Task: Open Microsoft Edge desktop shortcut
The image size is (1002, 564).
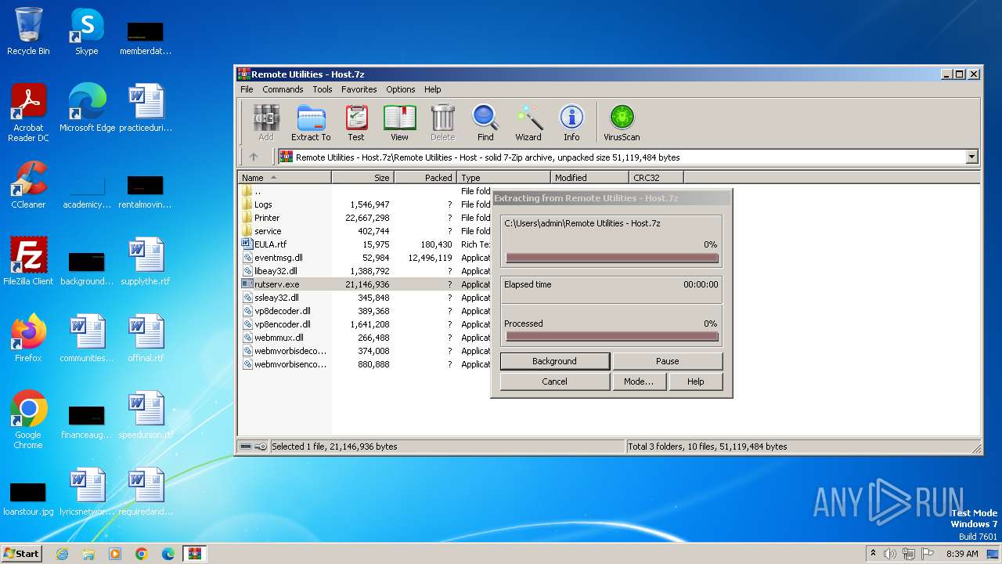Action: pos(87,108)
